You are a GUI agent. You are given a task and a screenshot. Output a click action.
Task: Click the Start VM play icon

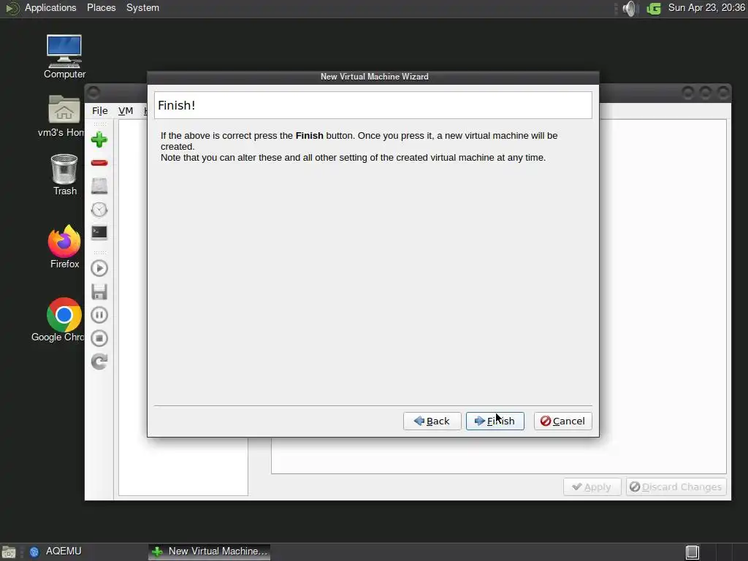click(x=99, y=268)
